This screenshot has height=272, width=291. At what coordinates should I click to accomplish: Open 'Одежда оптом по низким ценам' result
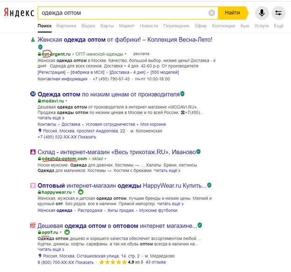(109, 94)
